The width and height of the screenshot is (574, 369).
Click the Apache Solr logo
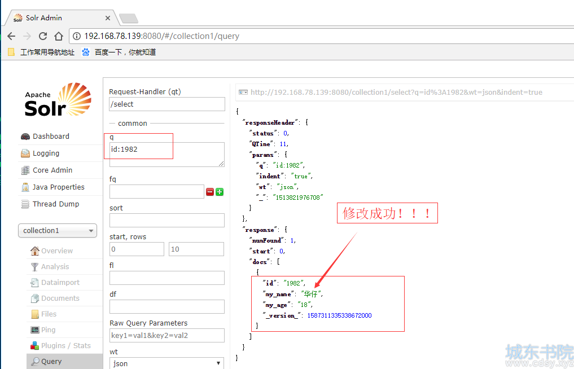[x=58, y=99]
